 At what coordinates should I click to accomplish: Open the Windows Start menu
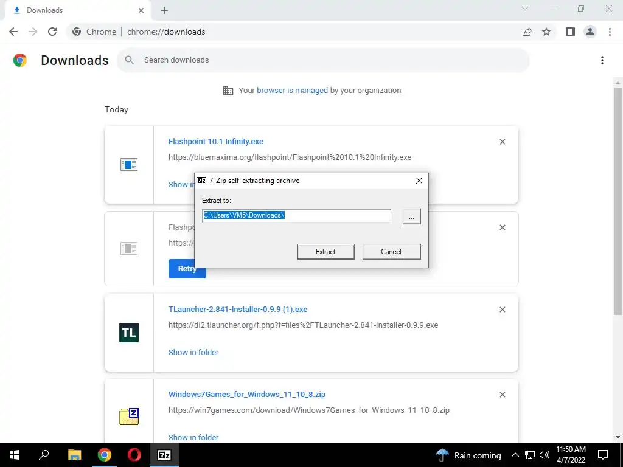pyautogui.click(x=15, y=455)
